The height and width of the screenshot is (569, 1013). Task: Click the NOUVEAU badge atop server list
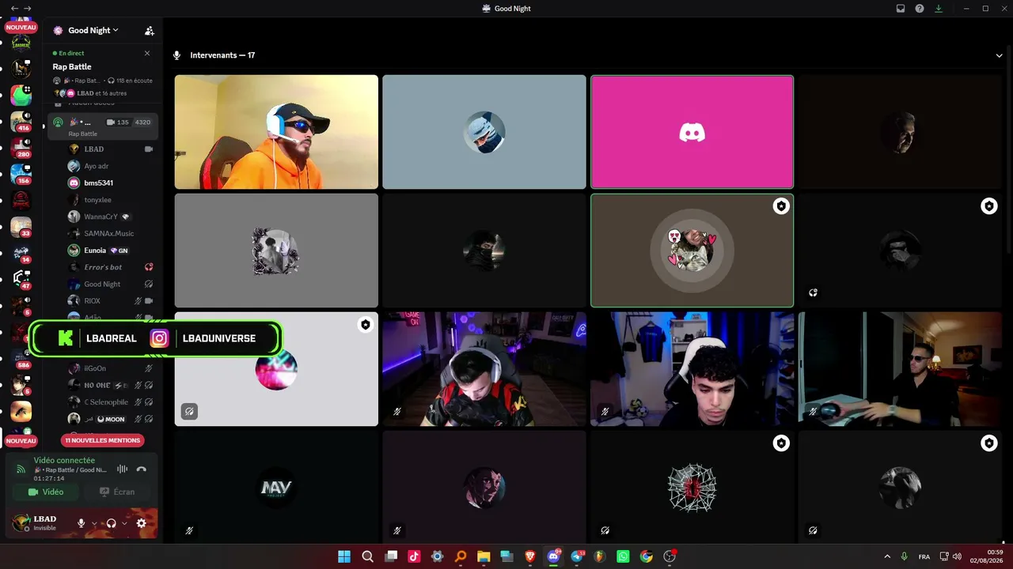[21, 27]
